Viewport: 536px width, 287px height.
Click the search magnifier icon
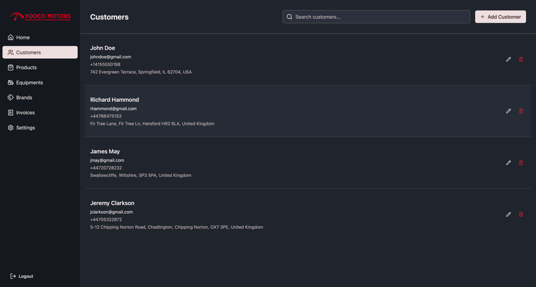(x=289, y=17)
